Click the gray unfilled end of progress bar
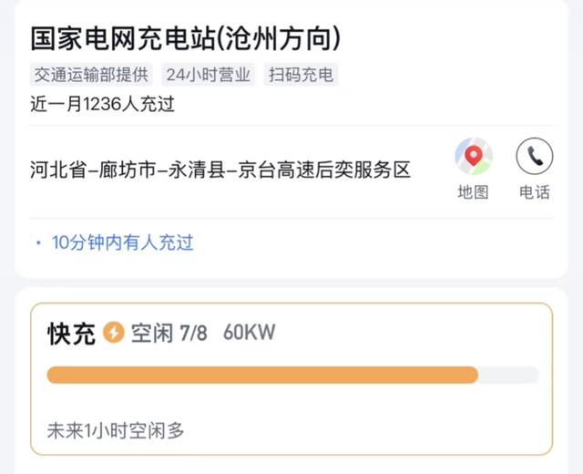 coord(508,375)
